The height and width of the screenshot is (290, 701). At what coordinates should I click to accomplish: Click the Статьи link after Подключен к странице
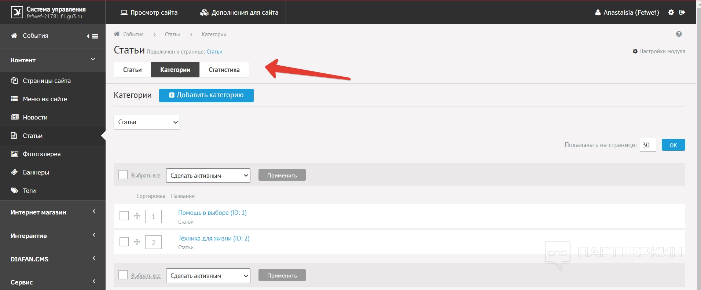[214, 52]
